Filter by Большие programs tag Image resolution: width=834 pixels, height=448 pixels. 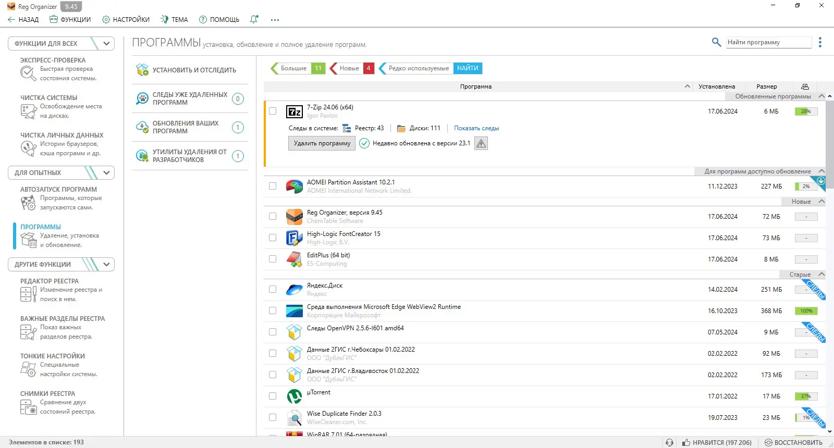[x=298, y=68]
